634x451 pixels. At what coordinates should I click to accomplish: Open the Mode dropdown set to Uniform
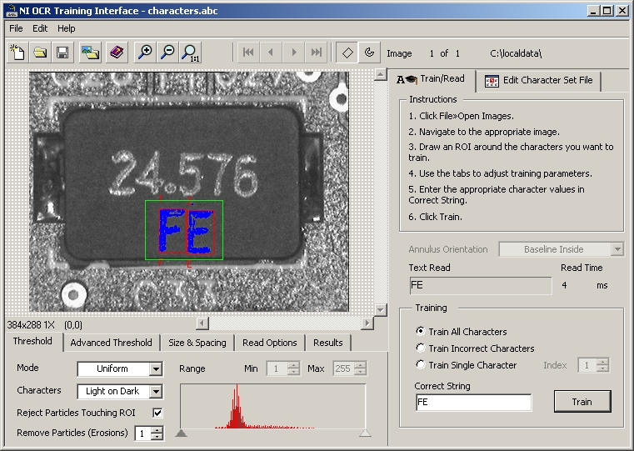(x=120, y=369)
